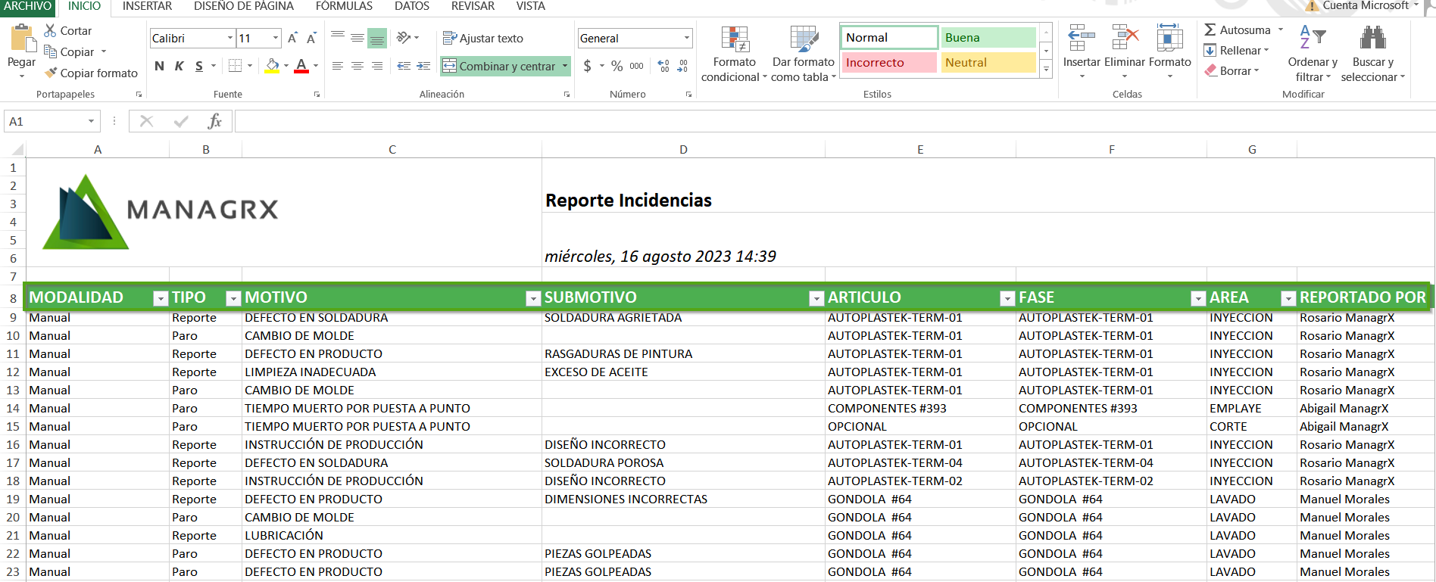Viewport: 1436px width, 582px height.
Task: Click the Cortar scissors icon
Action: click(50, 30)
